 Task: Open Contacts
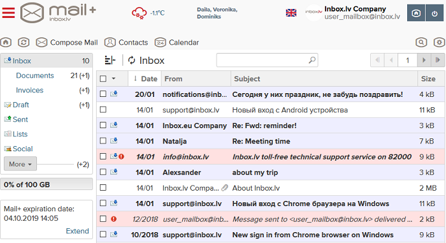tap(126, 43)
